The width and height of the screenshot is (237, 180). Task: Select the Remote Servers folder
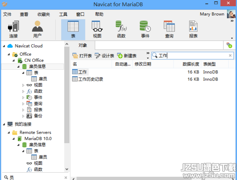click(35, 132)
